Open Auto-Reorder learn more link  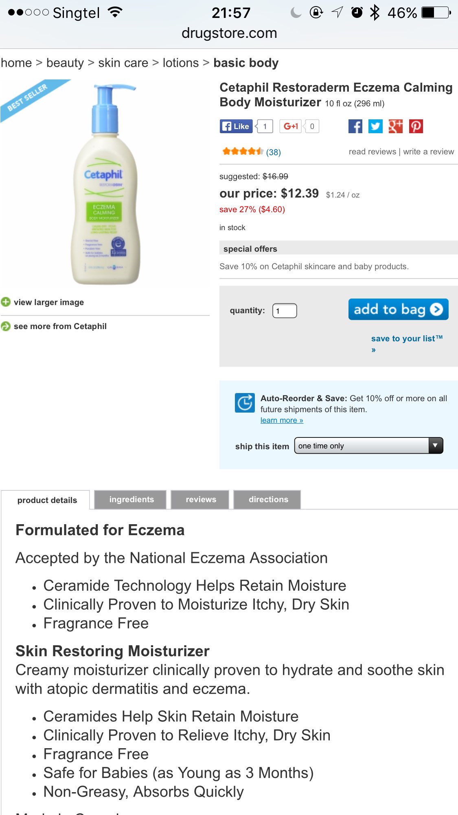282,420
